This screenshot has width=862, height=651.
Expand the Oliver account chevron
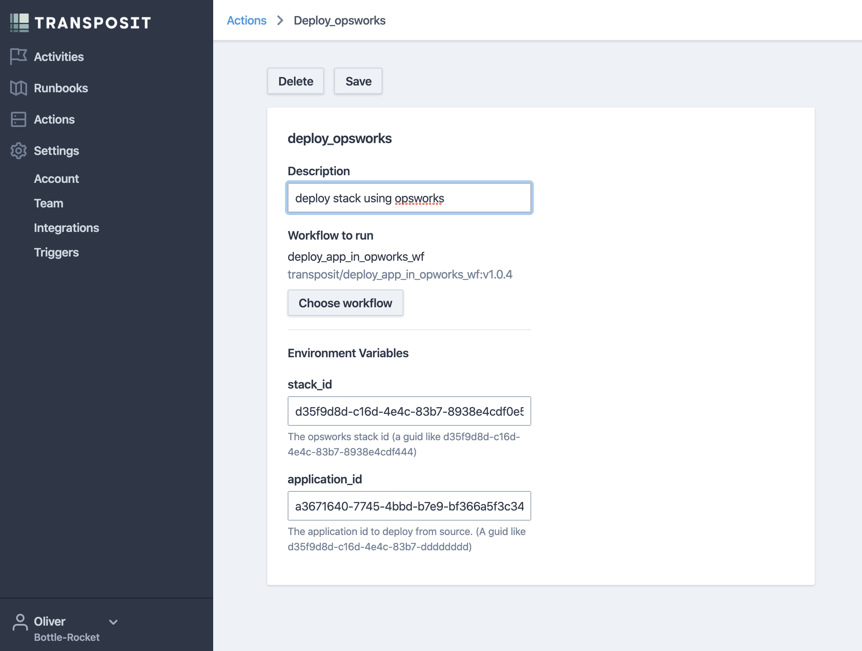113,622
